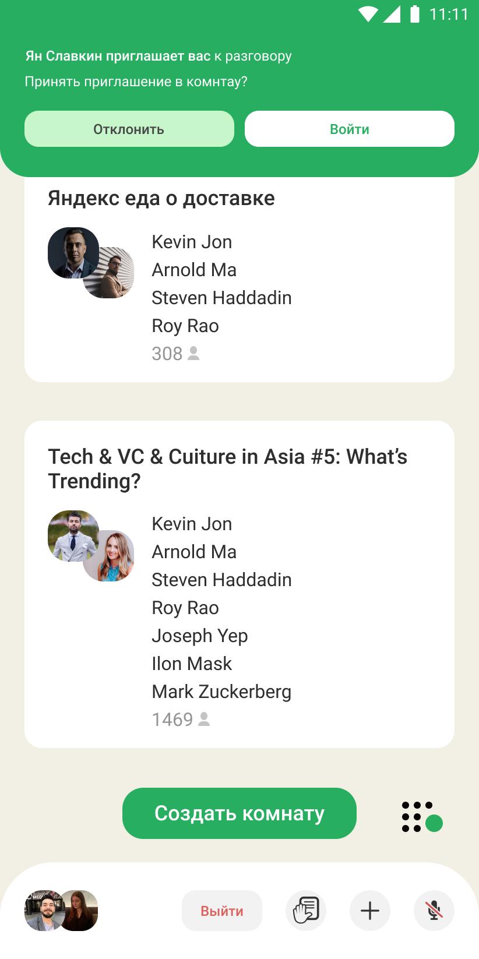Tap the 1469 listeners person icon
The image size is (479, 959).
204,719
